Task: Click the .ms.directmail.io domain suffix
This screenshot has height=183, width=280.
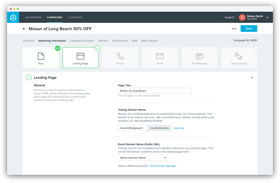Action: point(159,128)
